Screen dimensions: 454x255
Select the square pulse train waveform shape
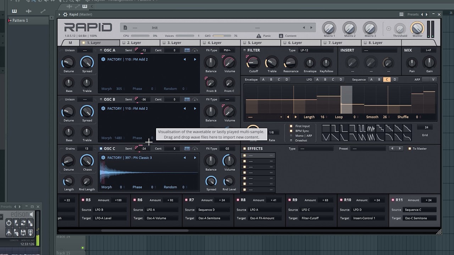[362, 129]
